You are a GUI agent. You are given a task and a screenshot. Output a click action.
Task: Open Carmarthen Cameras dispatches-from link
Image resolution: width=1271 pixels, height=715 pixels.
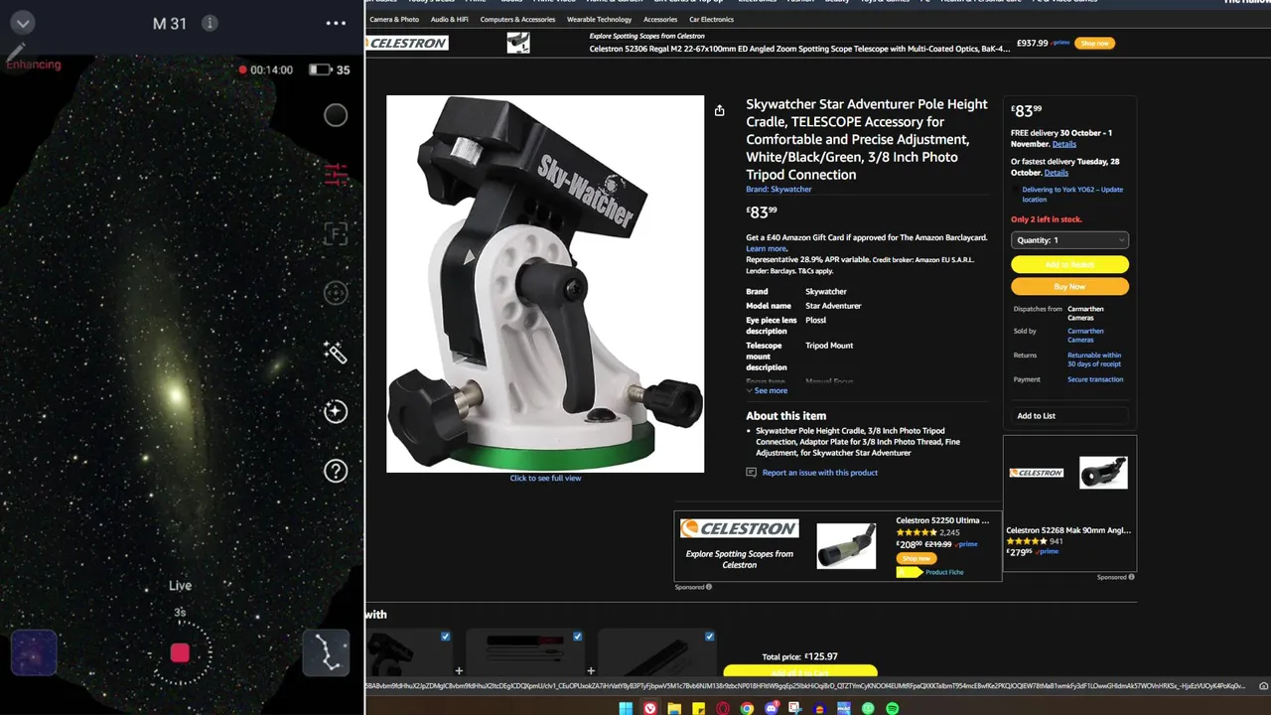pyautogui.click(x=1085, y=313)
